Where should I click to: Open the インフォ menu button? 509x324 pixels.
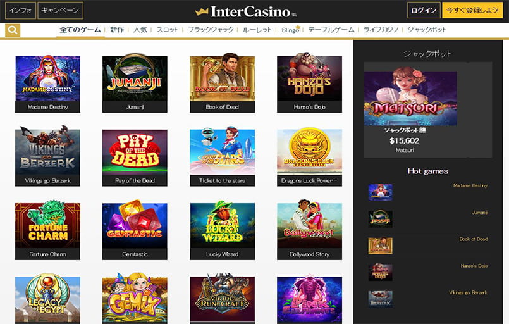(x=20, y=10)
